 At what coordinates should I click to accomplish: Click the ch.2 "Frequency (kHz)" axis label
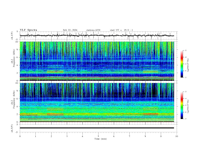tap(14, 99)
